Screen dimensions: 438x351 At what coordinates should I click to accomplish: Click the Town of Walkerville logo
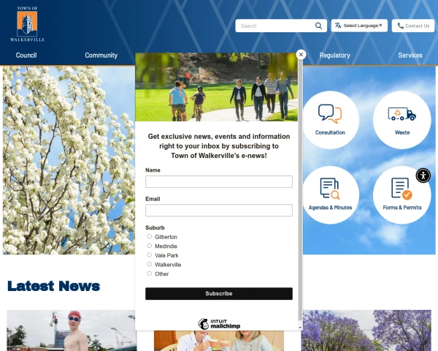(x=27, y=24)
